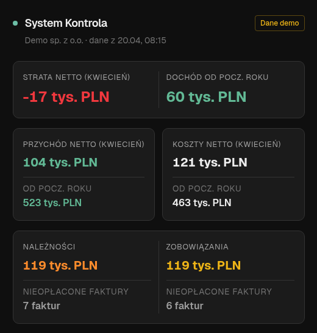Select the yellow 119 tys. PLN liabilities value
The height and width of the screenshot is (333, 317).
pyautogui.click(x=204, y=265)
